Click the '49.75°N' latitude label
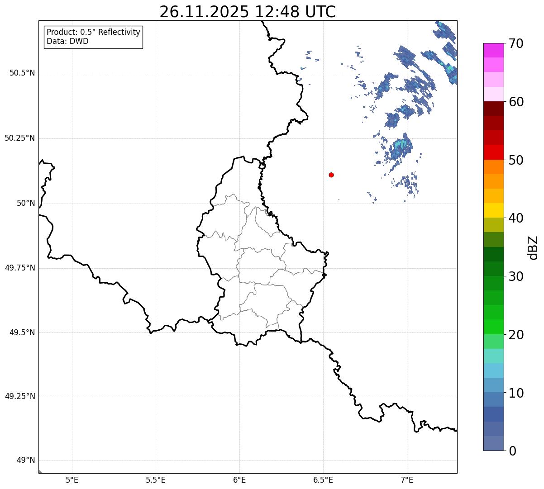Image resolution: width=544 pixels, height=489 pixels. tap(20, 268)
